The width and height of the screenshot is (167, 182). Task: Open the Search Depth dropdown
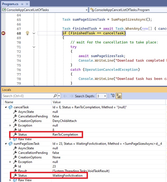coord(102,96)
